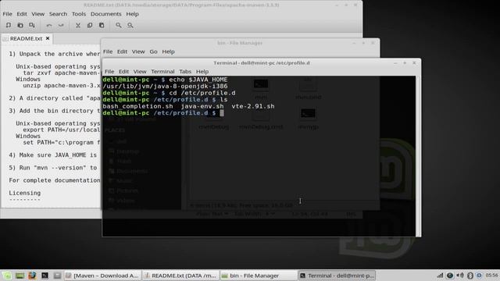This screenshot has height=281, width=500.
Task: Click the Save icon in text editor toolbar
Action: click(32, 25)
